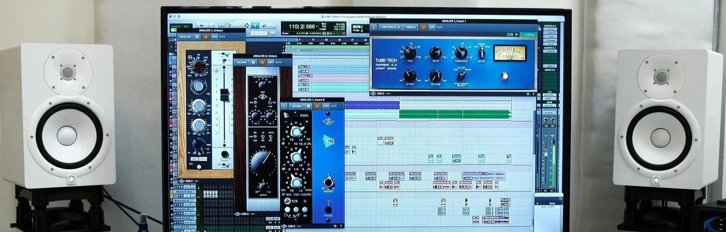
Task: Choose the Grabber hand tool
Action: pos(255,25)
